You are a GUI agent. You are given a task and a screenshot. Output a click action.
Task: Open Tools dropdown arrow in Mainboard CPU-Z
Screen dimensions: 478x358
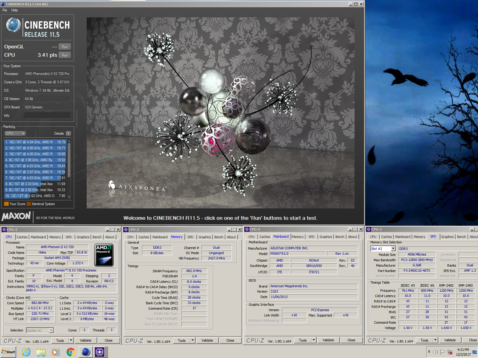point(314,340)
